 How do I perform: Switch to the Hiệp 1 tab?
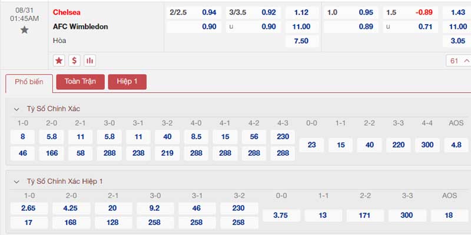(127, 82)
